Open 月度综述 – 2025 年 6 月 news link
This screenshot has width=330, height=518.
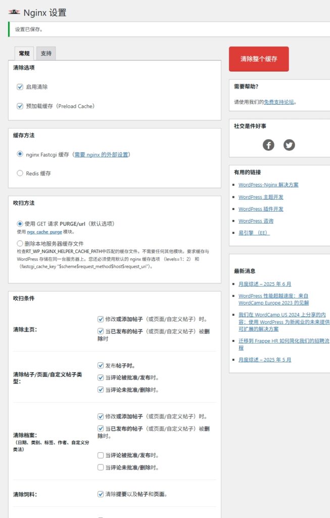click(265, 284)
